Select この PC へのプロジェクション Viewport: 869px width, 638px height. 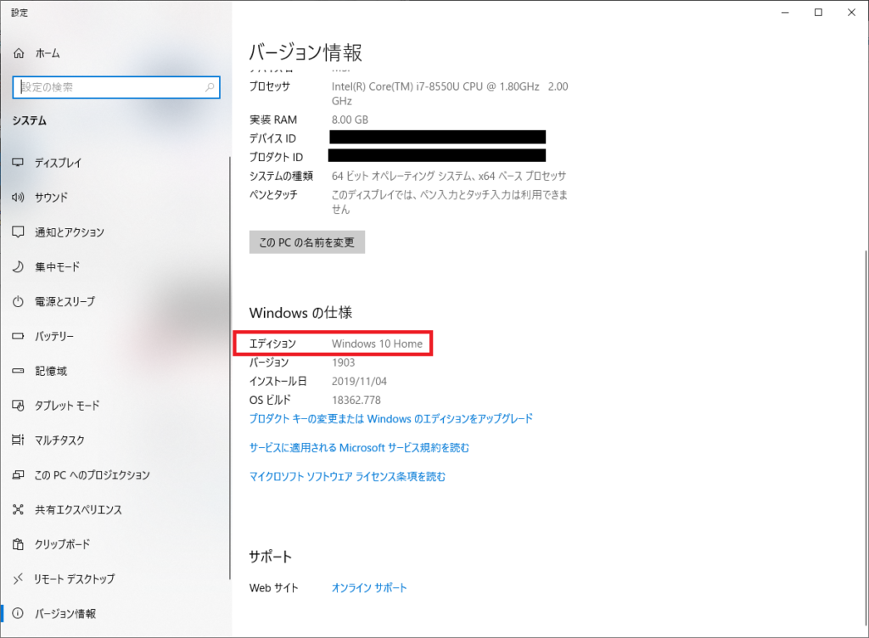pos(93,474)
